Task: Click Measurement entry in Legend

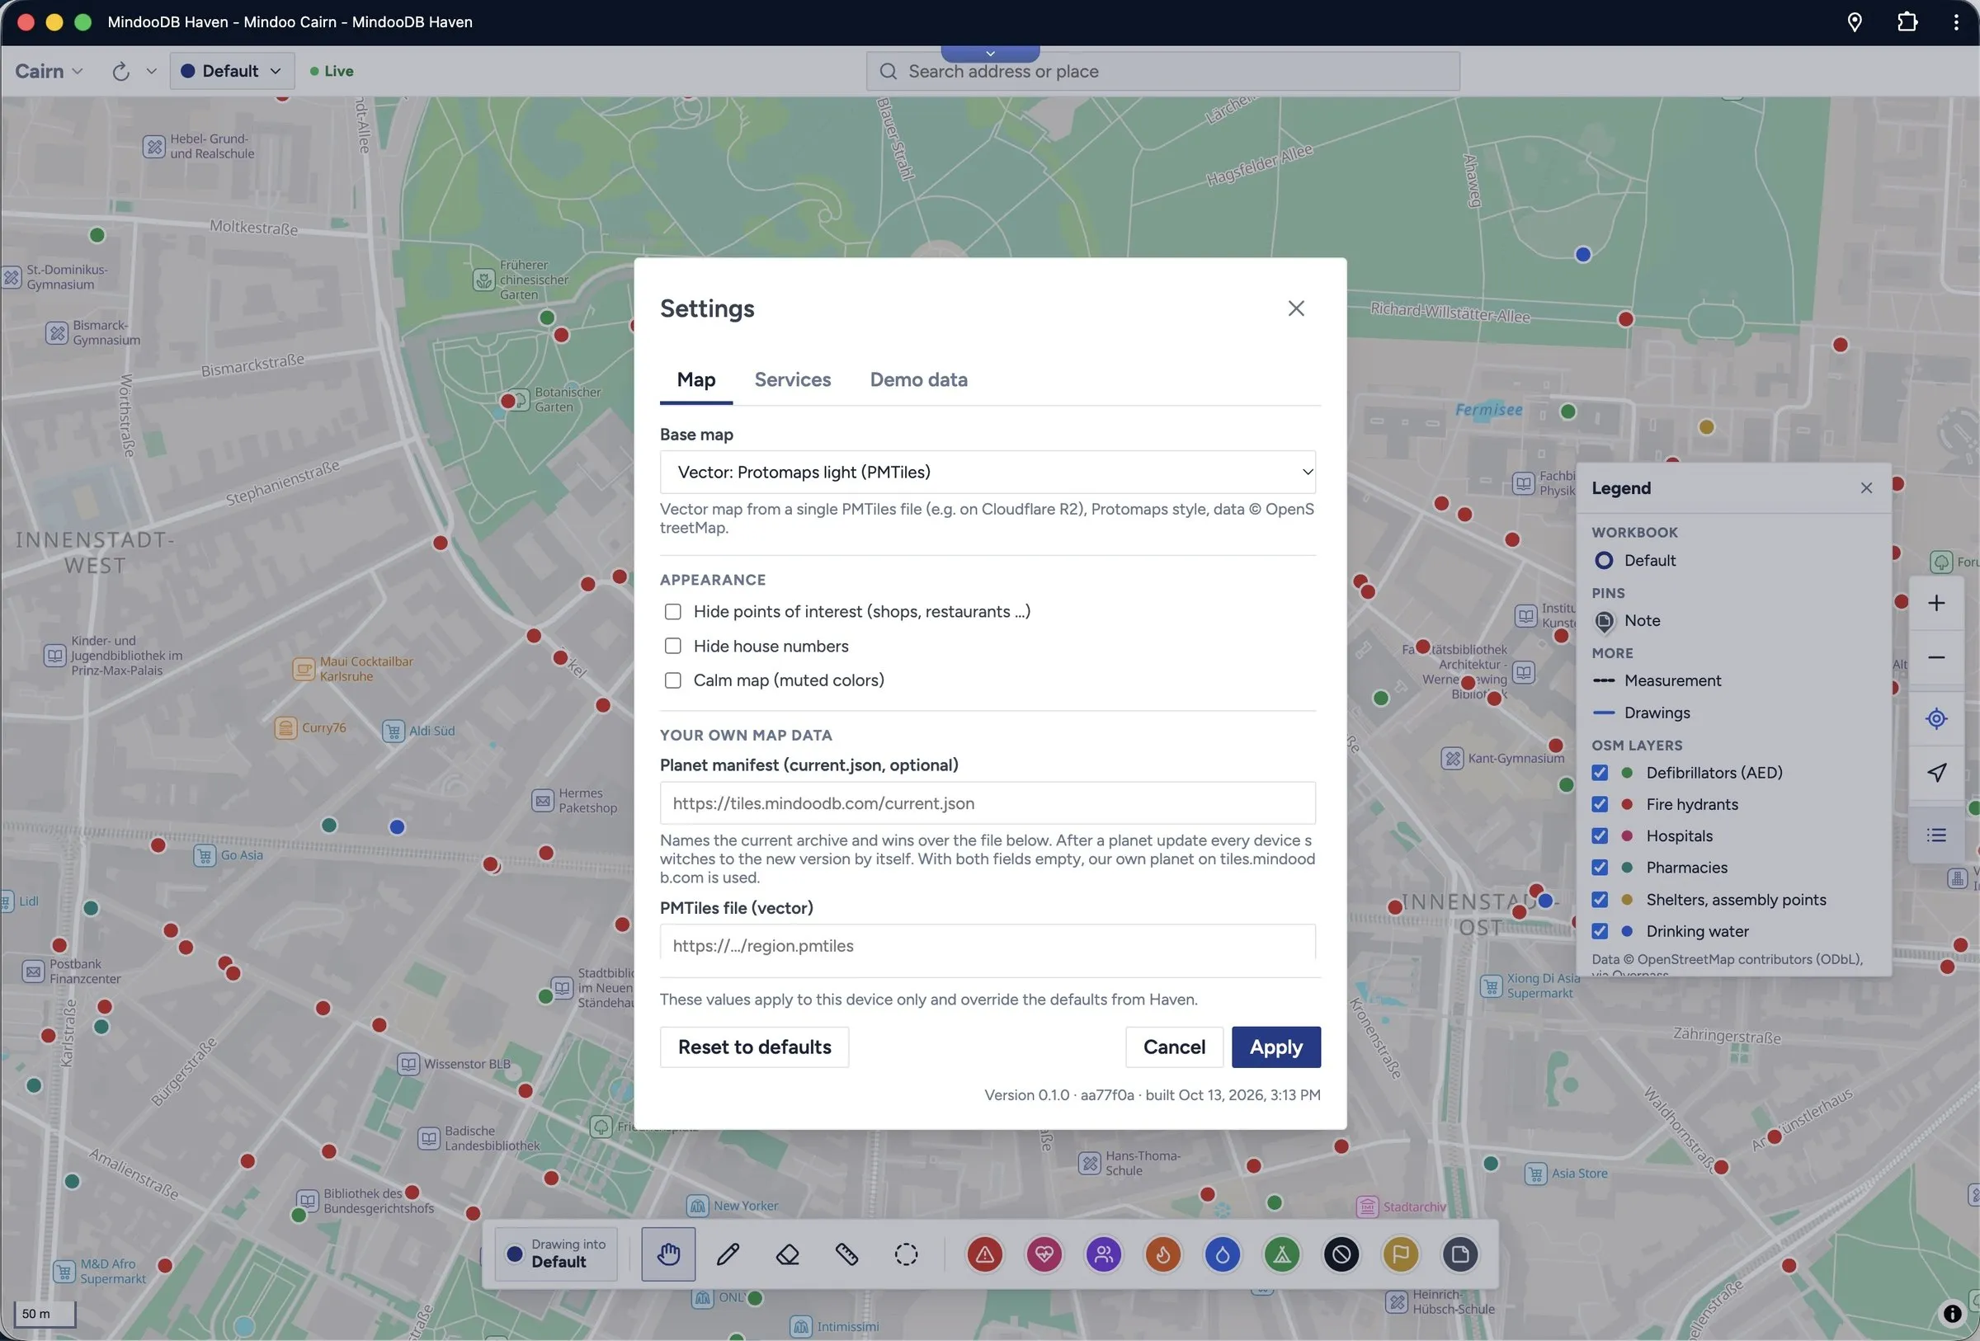Action: pos(1657,681)
